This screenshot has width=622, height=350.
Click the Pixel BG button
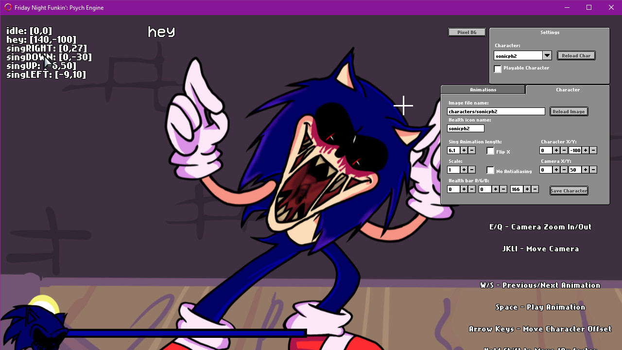(466, 32)
